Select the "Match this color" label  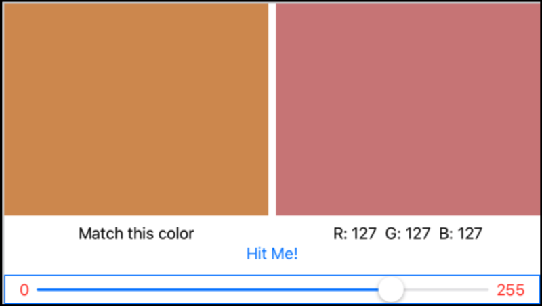[136, 234]
